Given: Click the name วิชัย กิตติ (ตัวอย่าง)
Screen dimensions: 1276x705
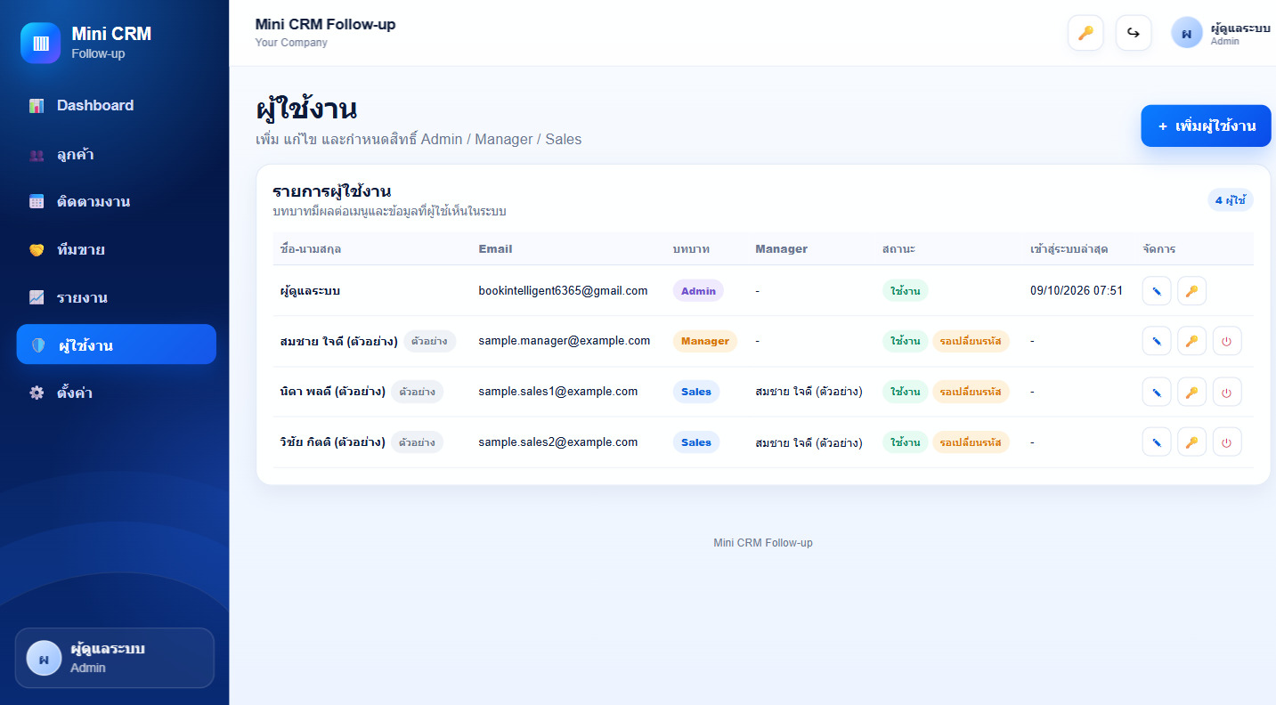Looking at the screenshot, I should [333, 442].
